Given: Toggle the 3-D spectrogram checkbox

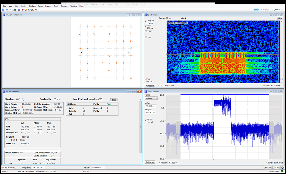Looking at the screenshot, I should tap(146, 38).
